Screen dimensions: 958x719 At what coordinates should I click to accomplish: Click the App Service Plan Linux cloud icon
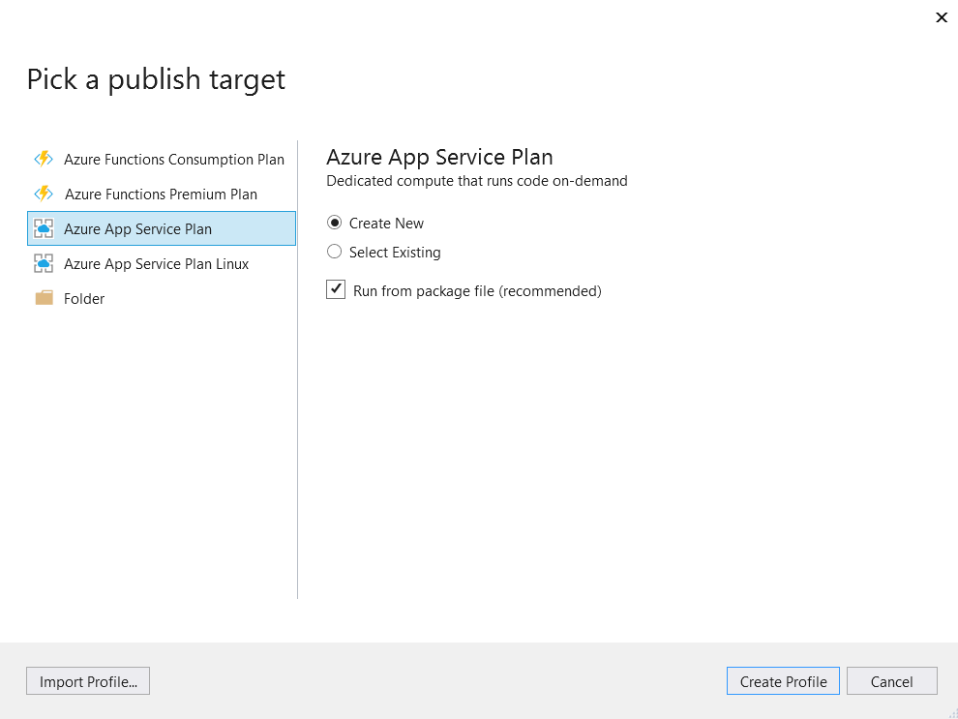tap(44, 263)
